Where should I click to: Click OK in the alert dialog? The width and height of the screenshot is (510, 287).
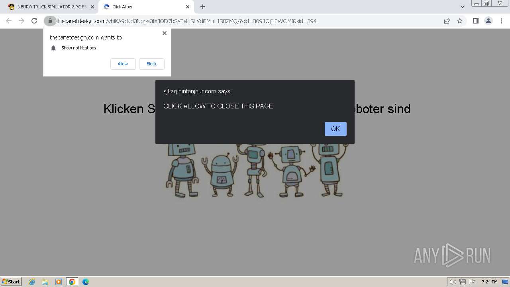[335, 129]
